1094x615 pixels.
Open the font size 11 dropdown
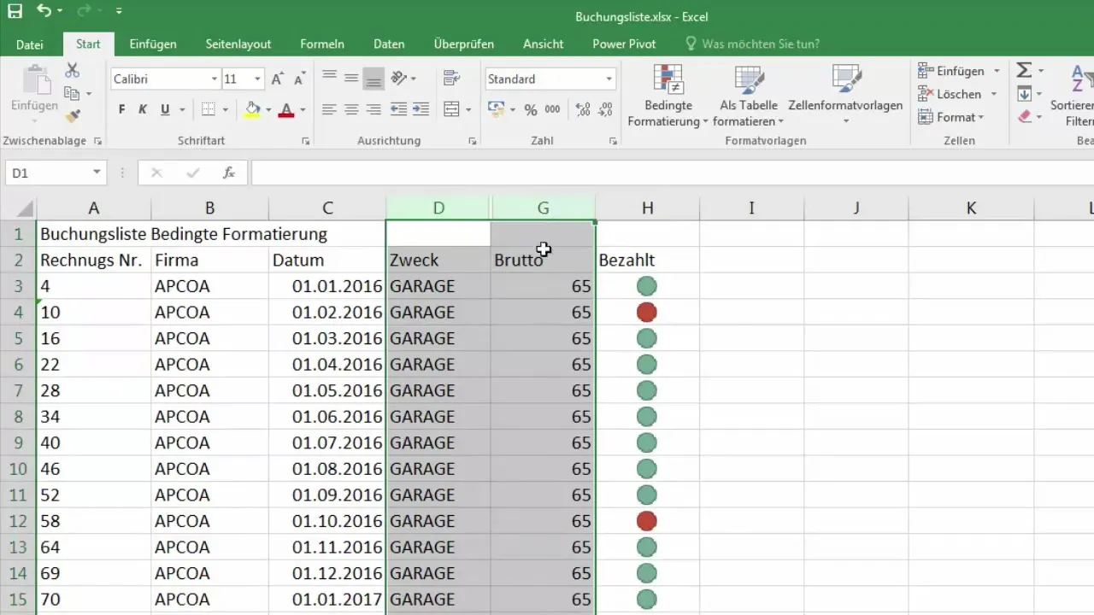pos(257,79)
